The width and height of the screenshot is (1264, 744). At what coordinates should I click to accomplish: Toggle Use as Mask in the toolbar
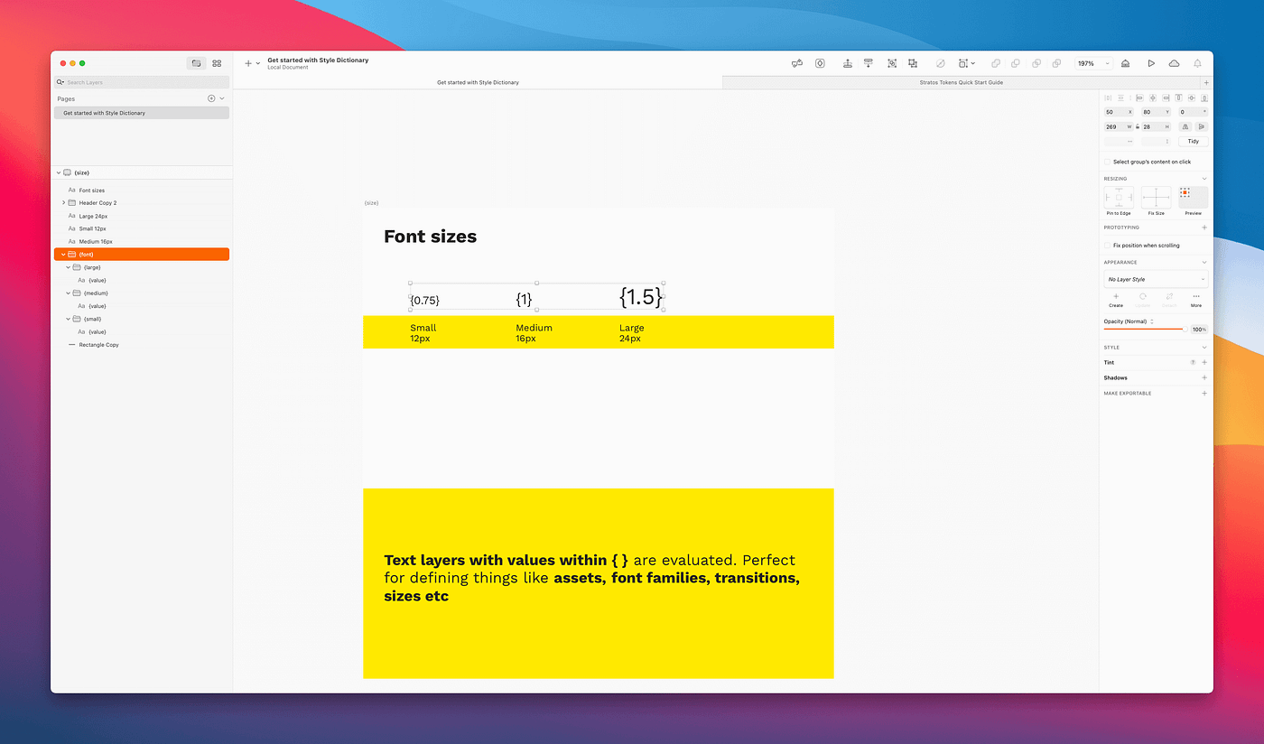[x=940, y=63]
